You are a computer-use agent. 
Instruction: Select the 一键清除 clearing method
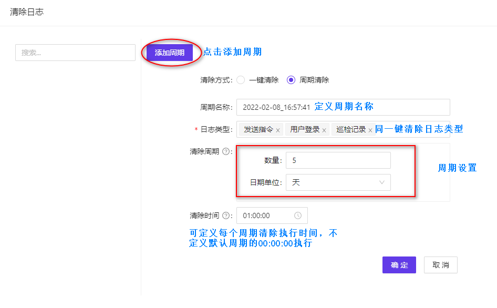pos(241,80)
